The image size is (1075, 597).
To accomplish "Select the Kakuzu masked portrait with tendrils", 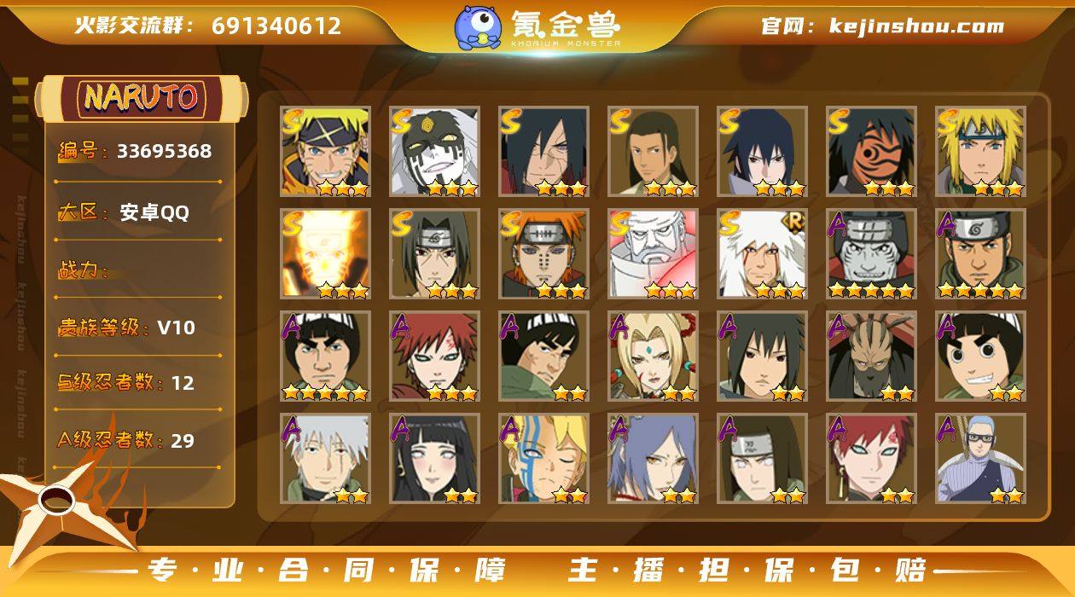I will (871, 356).
